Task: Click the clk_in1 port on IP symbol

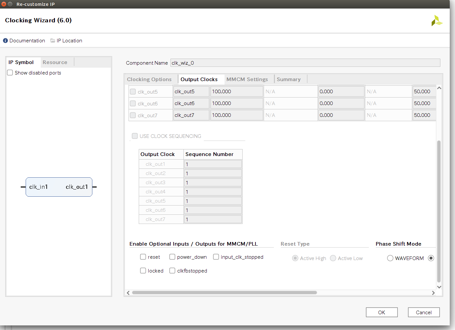Action: coord(38,187)
